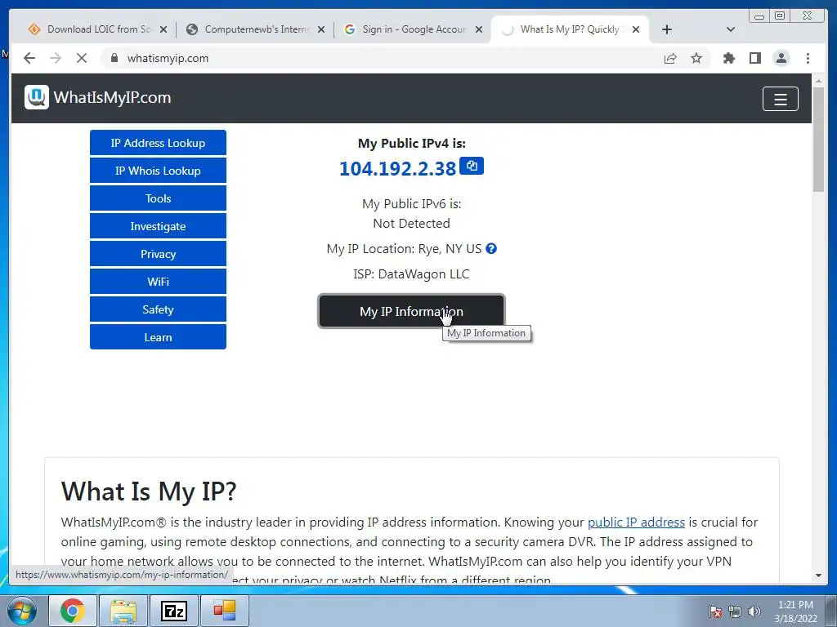Close the What Is My IP tab
Screen dimensions: 837x627
(x=636, y=29)
